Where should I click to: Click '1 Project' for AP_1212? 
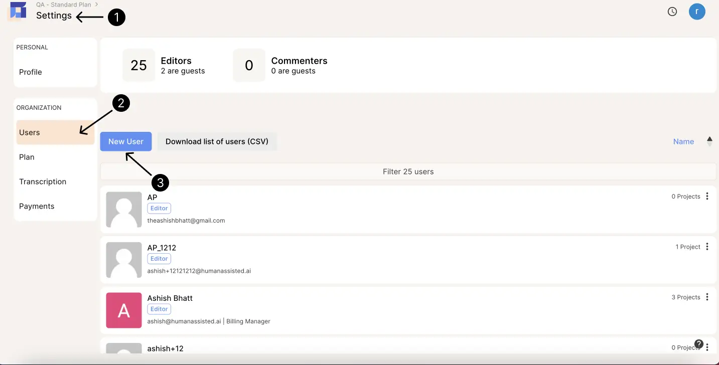[x=688, y=247]
